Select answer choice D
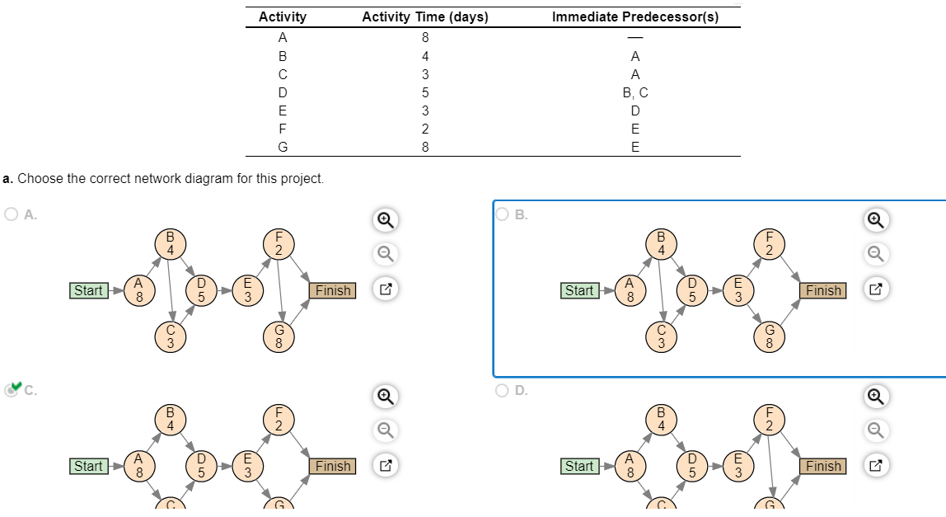The image size is (946, 517). pos(502,390)
